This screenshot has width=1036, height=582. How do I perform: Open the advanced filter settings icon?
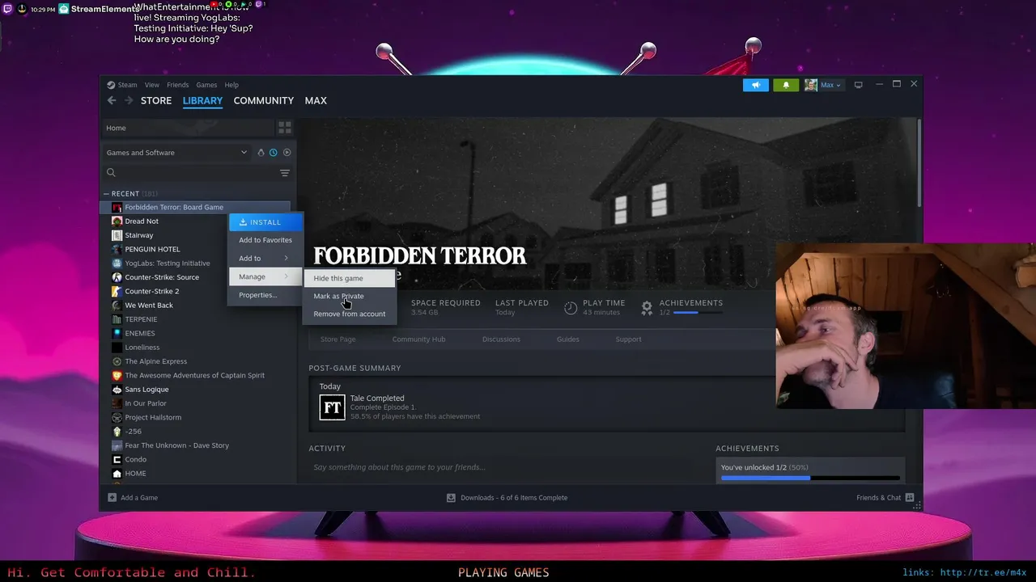(x=285, y=173)
